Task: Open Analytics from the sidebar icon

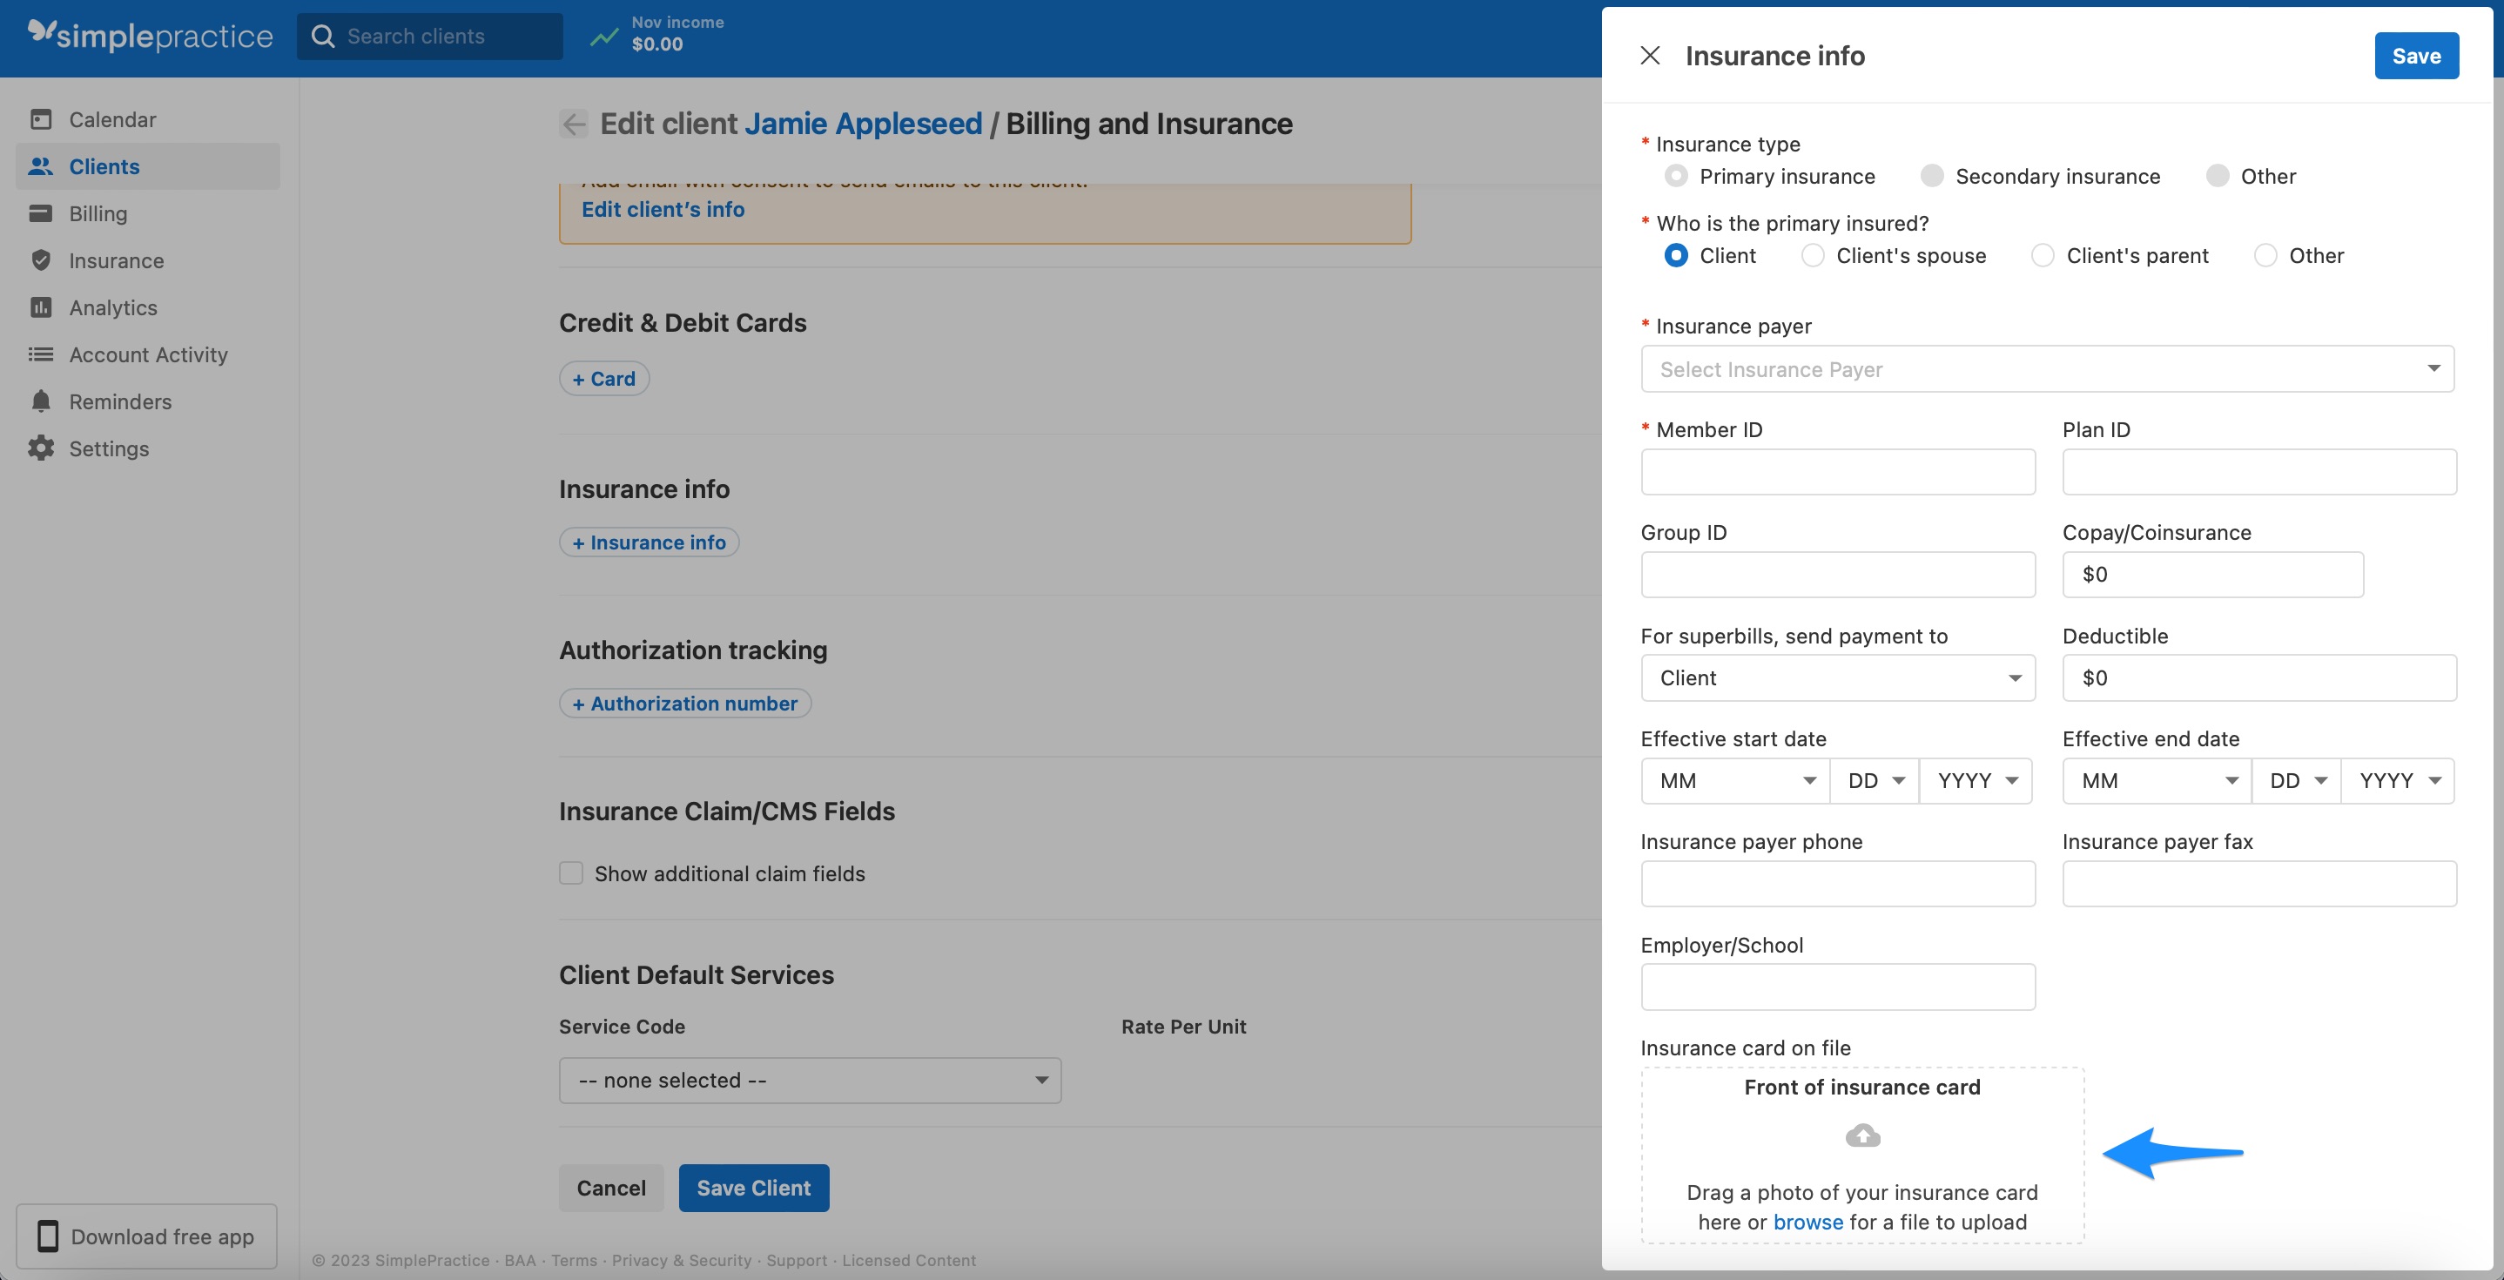Action: pos(41,307)
